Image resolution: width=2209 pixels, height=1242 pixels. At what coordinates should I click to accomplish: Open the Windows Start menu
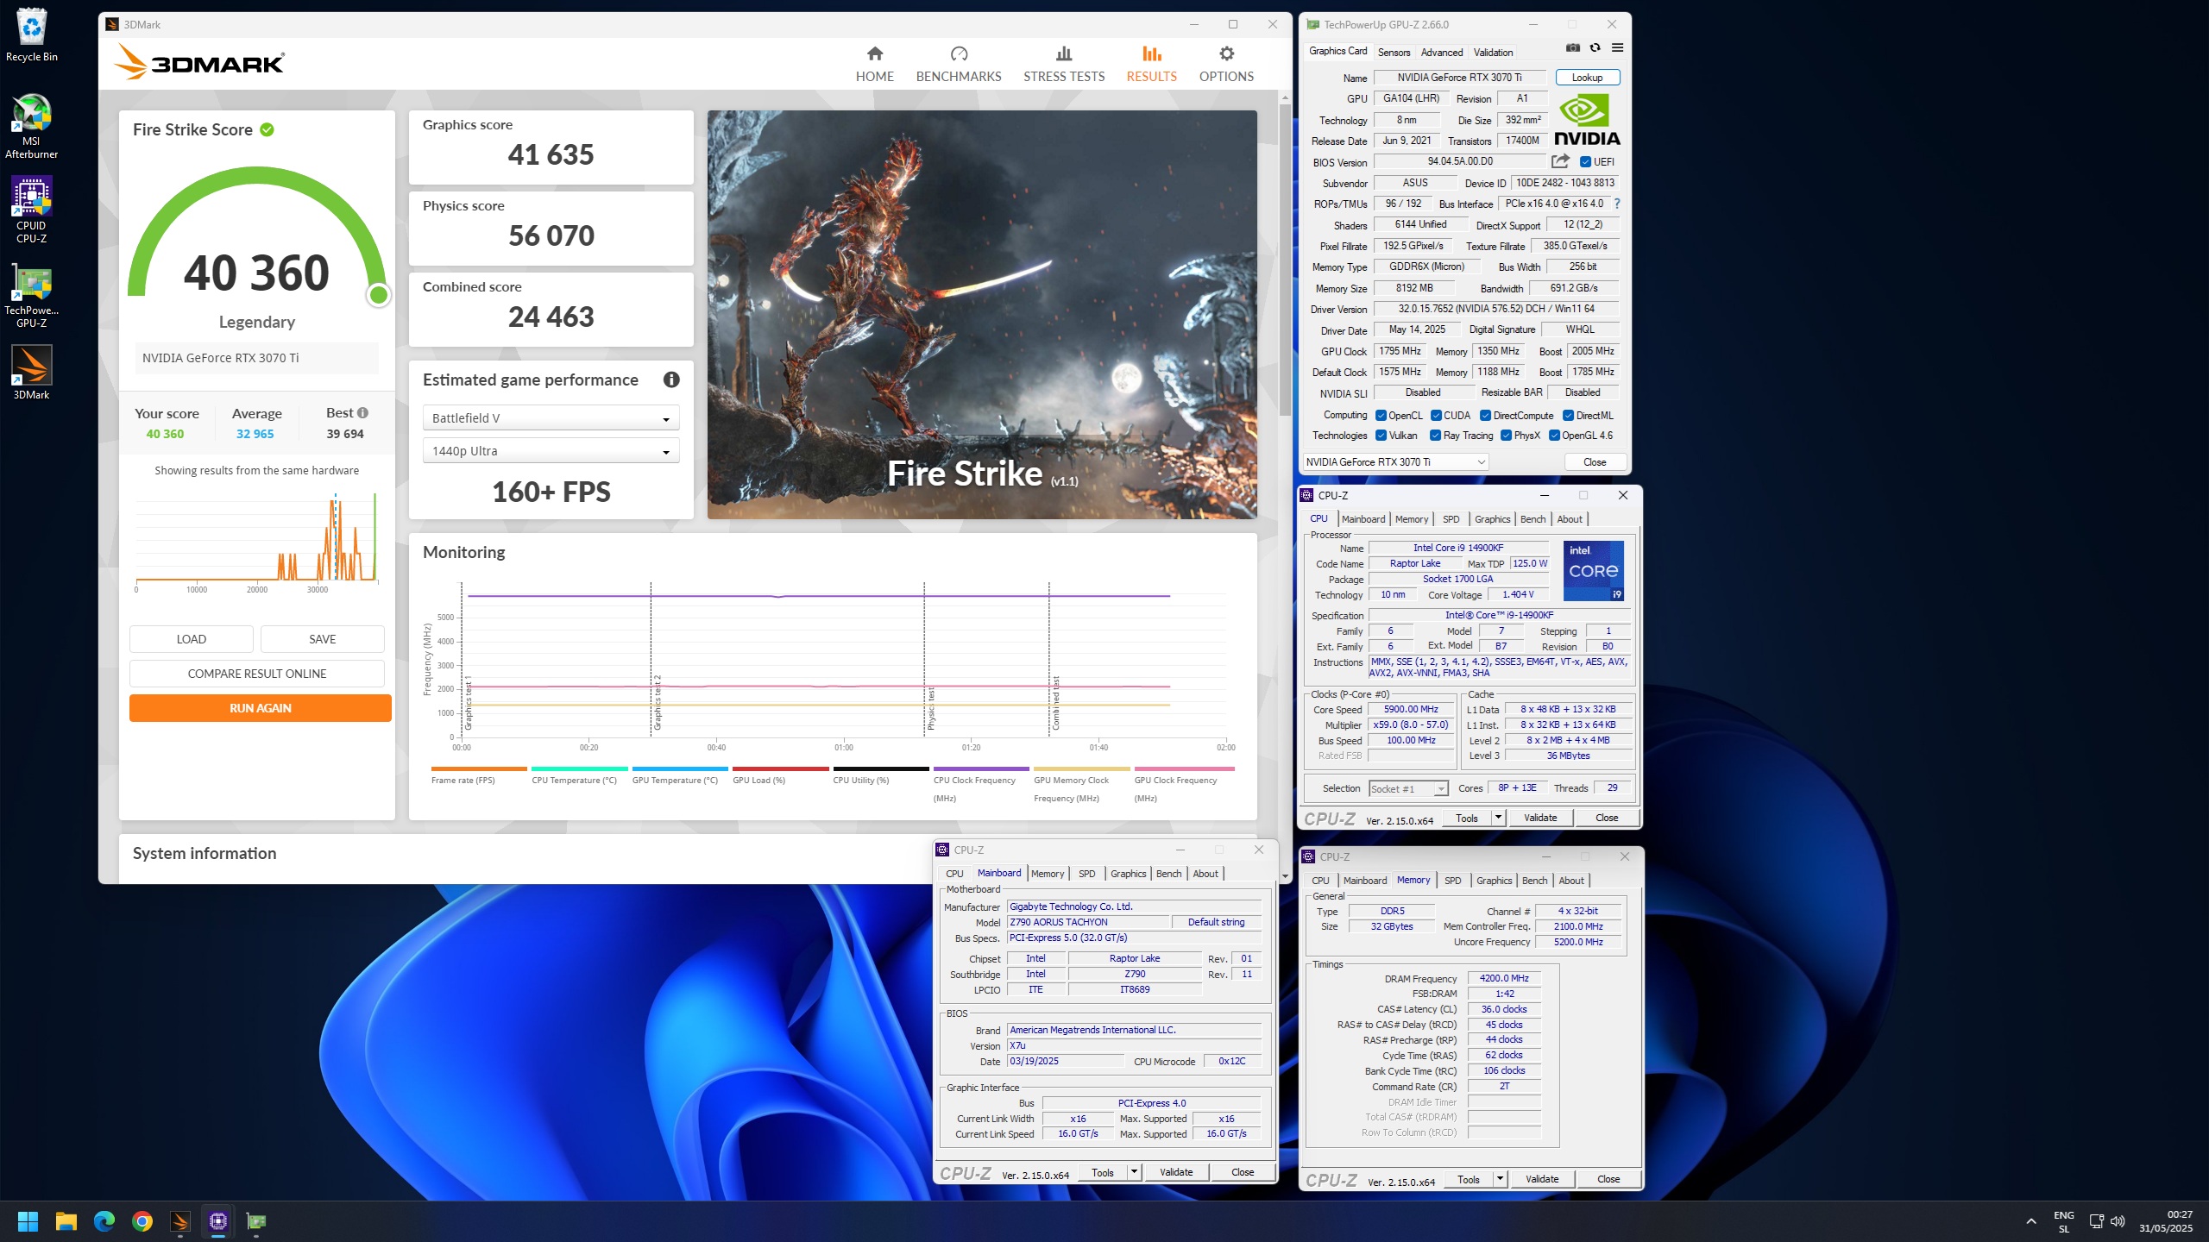tap(28, 1221)
